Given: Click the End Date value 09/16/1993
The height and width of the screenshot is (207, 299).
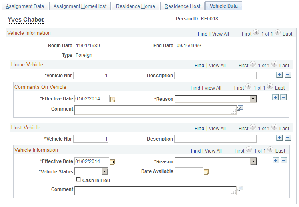Looking at the screenshot, I should pyautogui.click(x=189, y=46).
